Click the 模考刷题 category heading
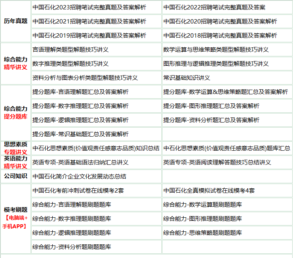The height and width of the screenshot is (258, 293). pyautogui.click(x=16, y=210)
